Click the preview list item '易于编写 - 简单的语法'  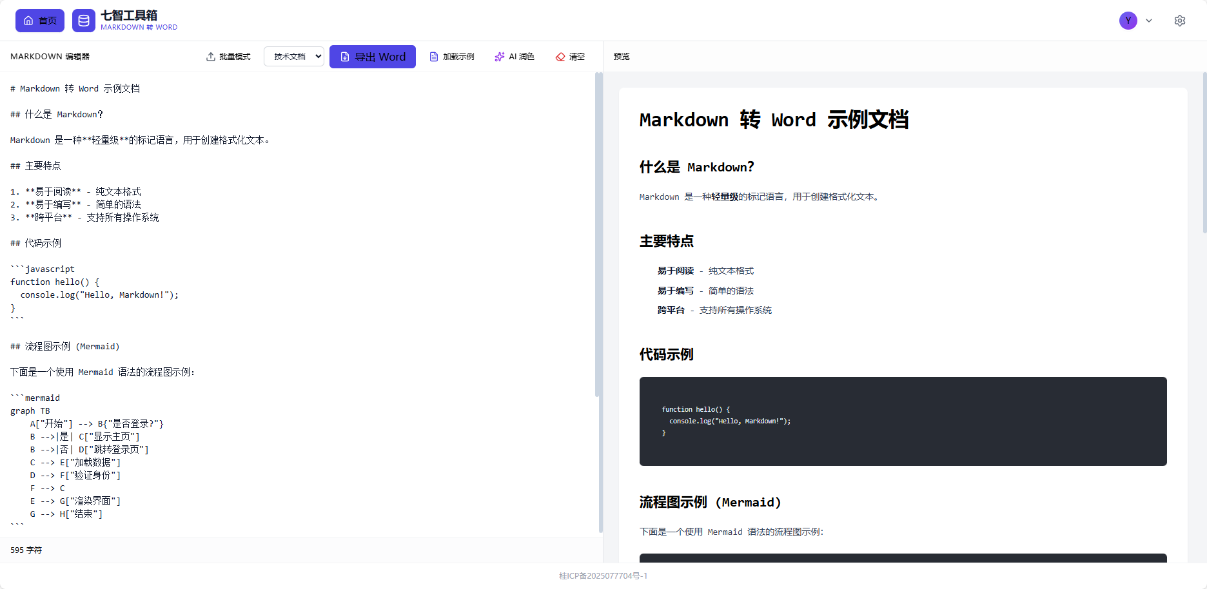point(705,291)
